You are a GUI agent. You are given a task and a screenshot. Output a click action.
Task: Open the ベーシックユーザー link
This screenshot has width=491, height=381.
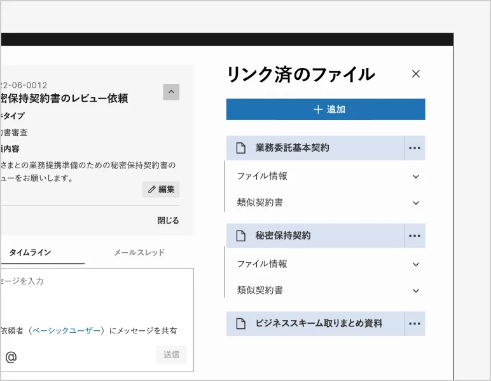pyautogui.click(x=66, y=330)
